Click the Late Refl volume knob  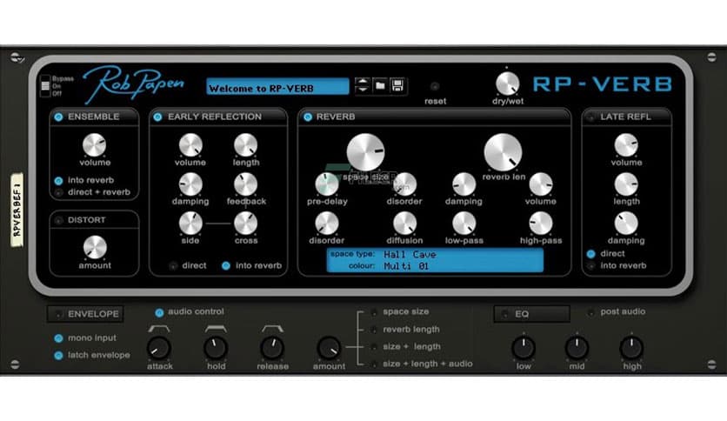[626, 145]
